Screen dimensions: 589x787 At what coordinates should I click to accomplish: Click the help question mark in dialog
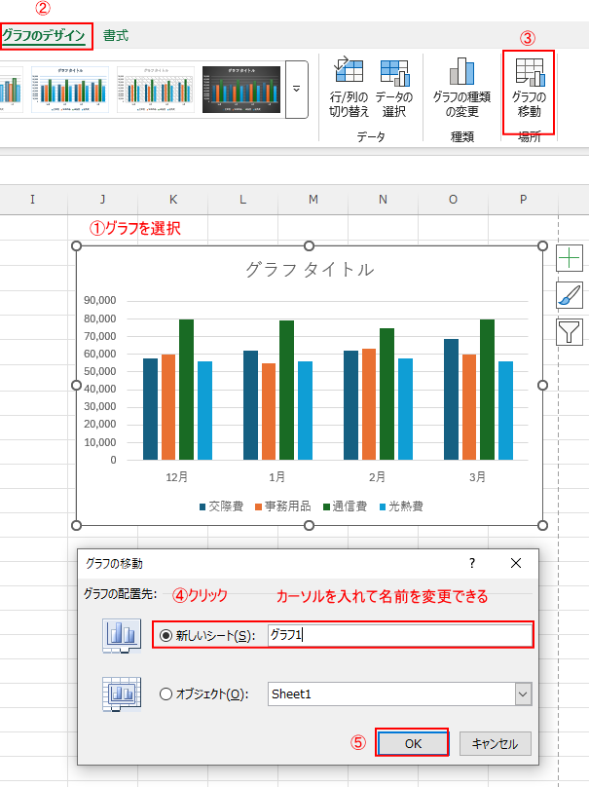click(x=472, y=563)
